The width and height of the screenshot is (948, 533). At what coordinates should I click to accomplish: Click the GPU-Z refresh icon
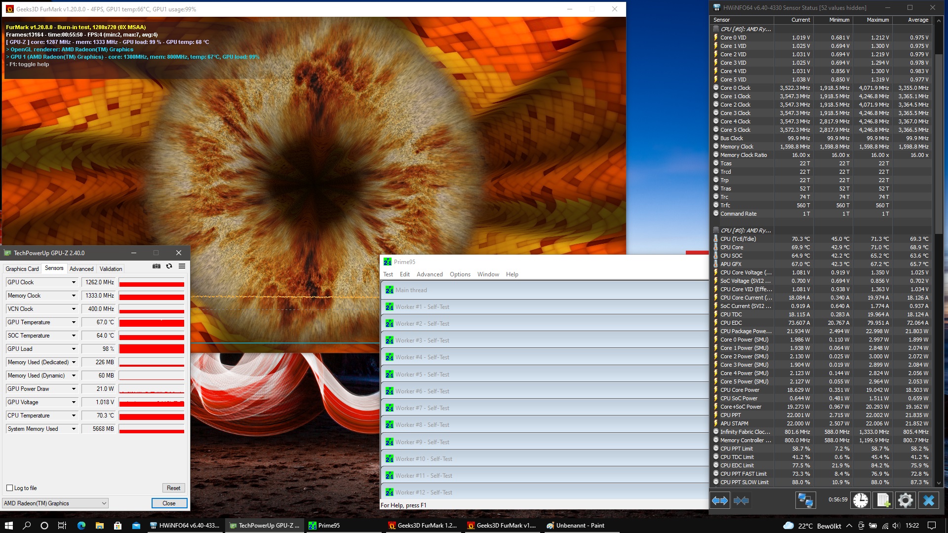pos(169,266)
